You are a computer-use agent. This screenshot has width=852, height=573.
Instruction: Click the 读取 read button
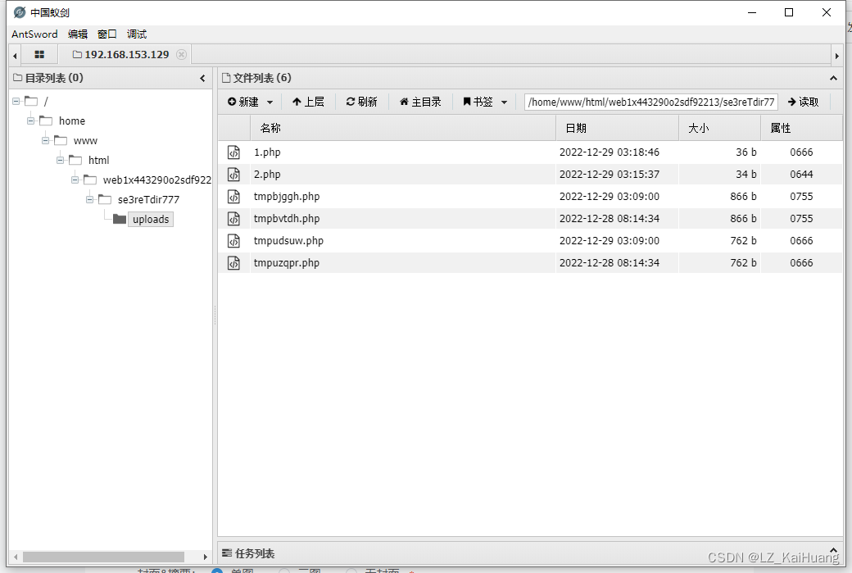point(803,102)
